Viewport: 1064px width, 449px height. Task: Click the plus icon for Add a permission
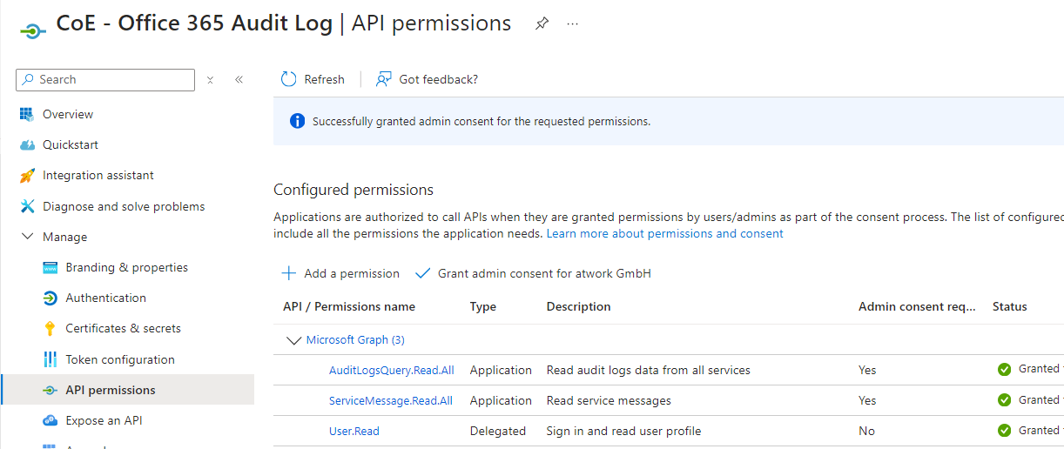[288, 273]
